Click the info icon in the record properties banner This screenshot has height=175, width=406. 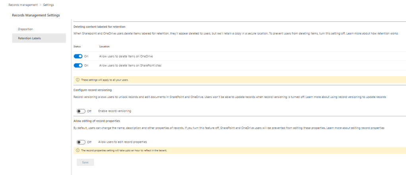tap(77, 150)
